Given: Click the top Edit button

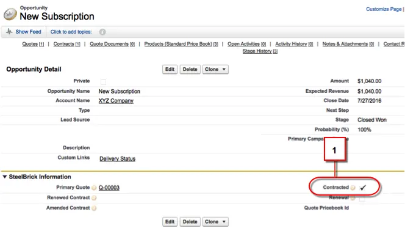Looking at the screenshot, I should click(x=170, y=69).
